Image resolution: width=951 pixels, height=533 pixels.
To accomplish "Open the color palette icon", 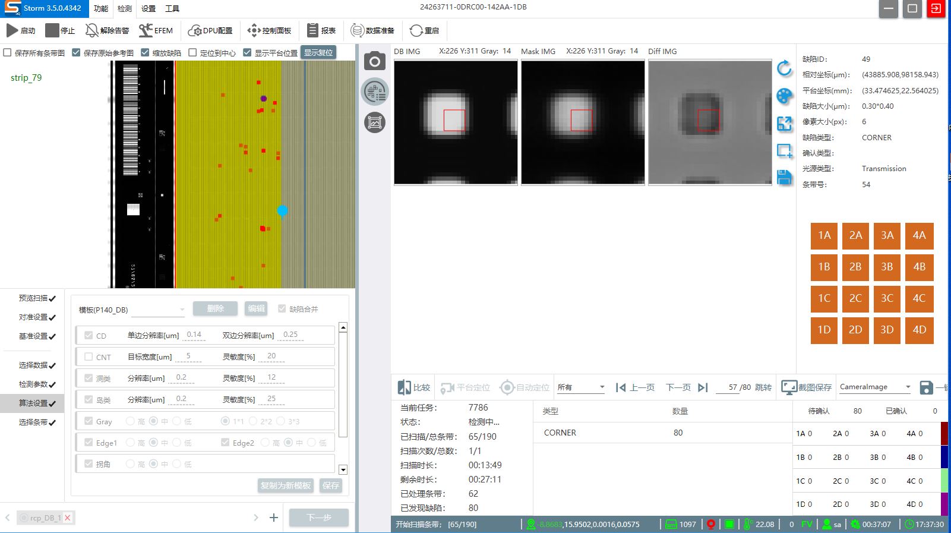I will [x=784, y=96].
